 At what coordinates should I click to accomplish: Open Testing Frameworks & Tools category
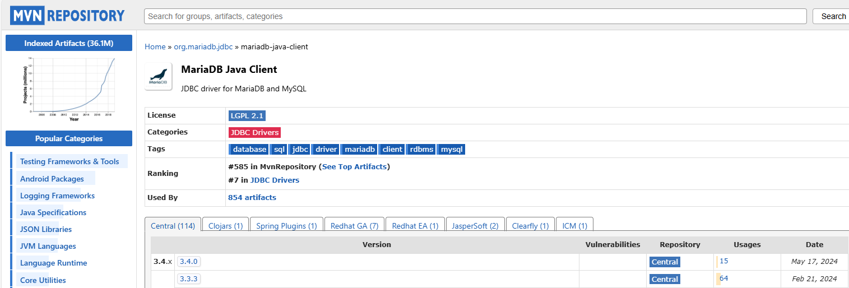(x=69, y=161)
